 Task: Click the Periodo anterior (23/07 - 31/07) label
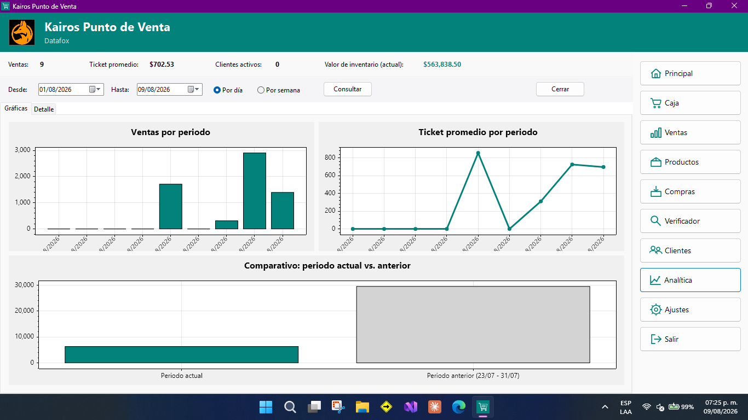click(473, 376)
